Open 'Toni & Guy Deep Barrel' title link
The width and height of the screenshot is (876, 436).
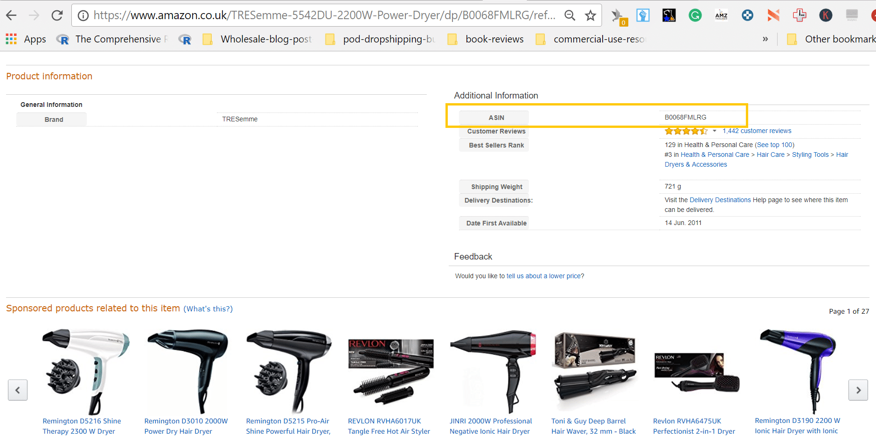pos(593,427)
